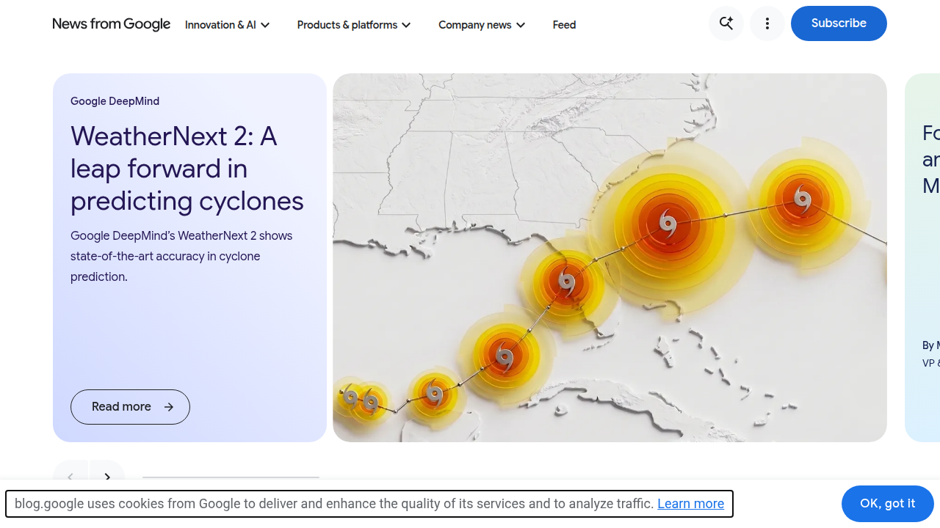Image resolution: width=940 pixels, height=528 pixels.
Task: Go to previous carousel slide arrow
Action: pos(70,477)
